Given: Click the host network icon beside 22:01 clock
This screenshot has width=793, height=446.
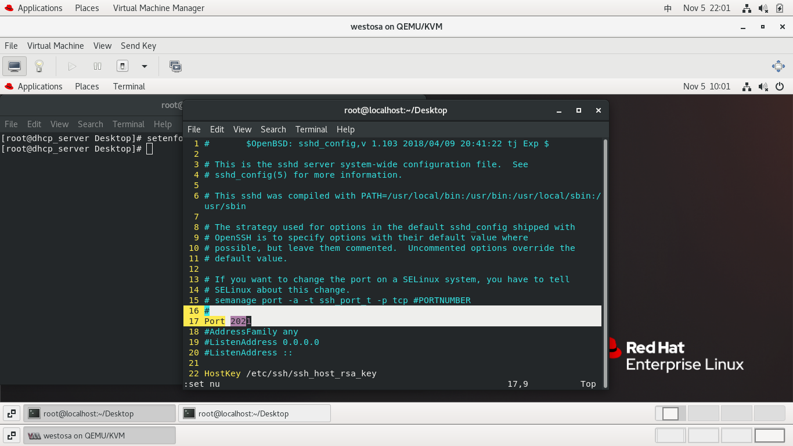Looking at the screenshot, I should 747,8.
